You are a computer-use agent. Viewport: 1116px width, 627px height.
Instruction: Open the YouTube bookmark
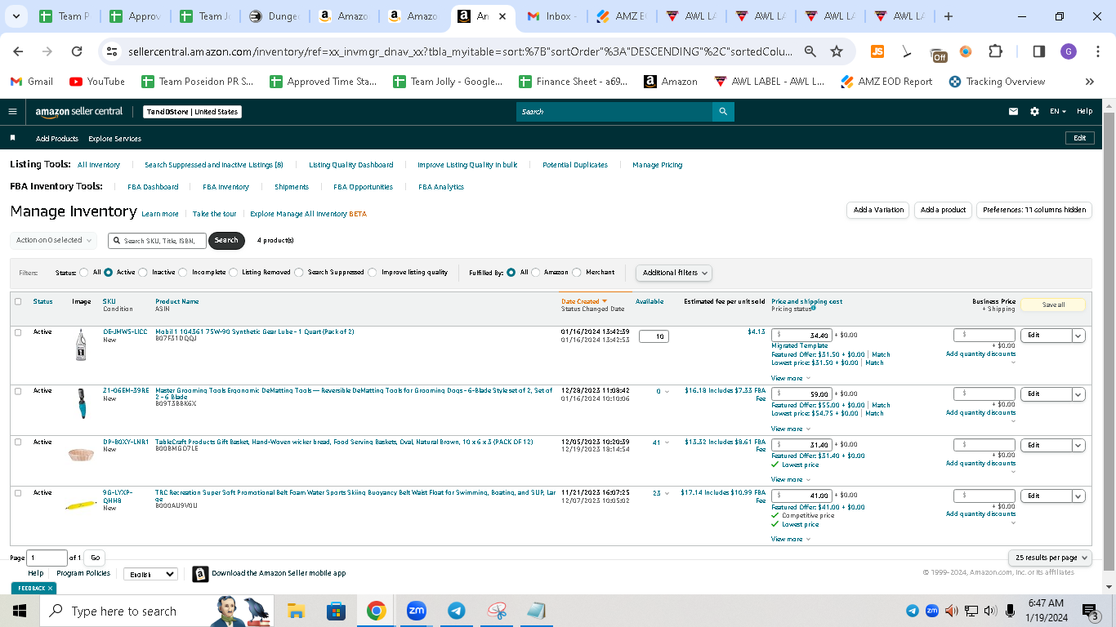click(x=97, y=82)
